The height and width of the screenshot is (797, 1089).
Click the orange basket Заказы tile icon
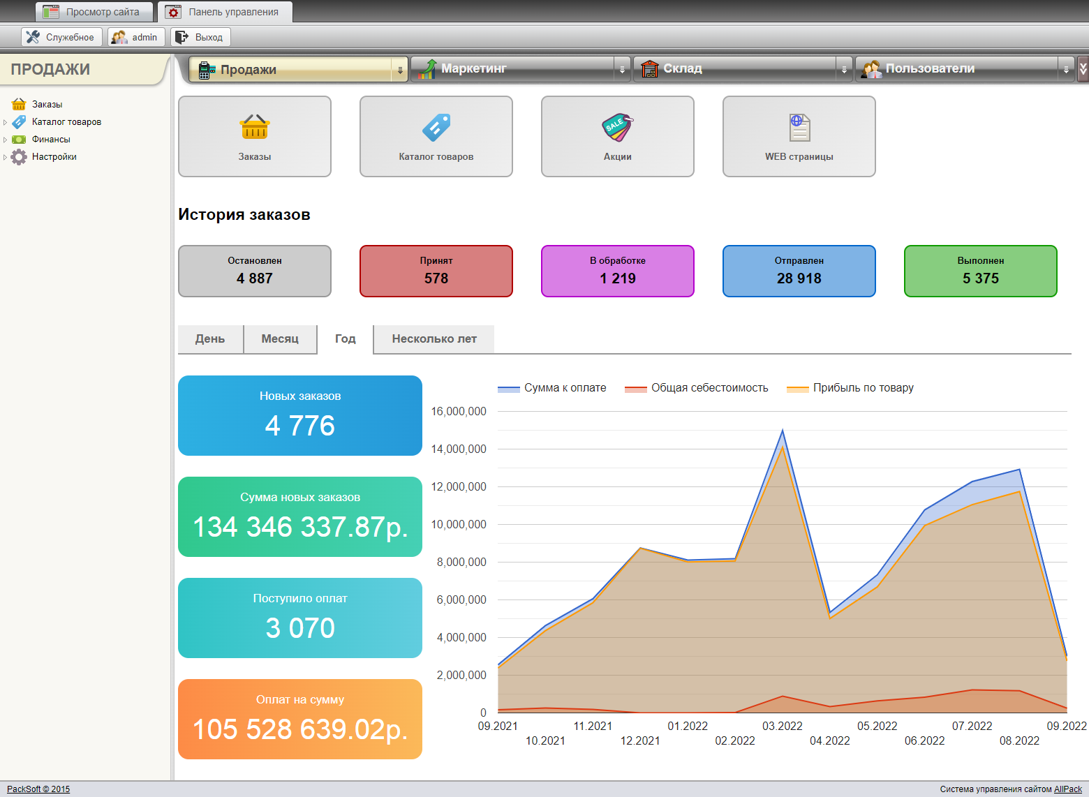(x=255, y=128)
